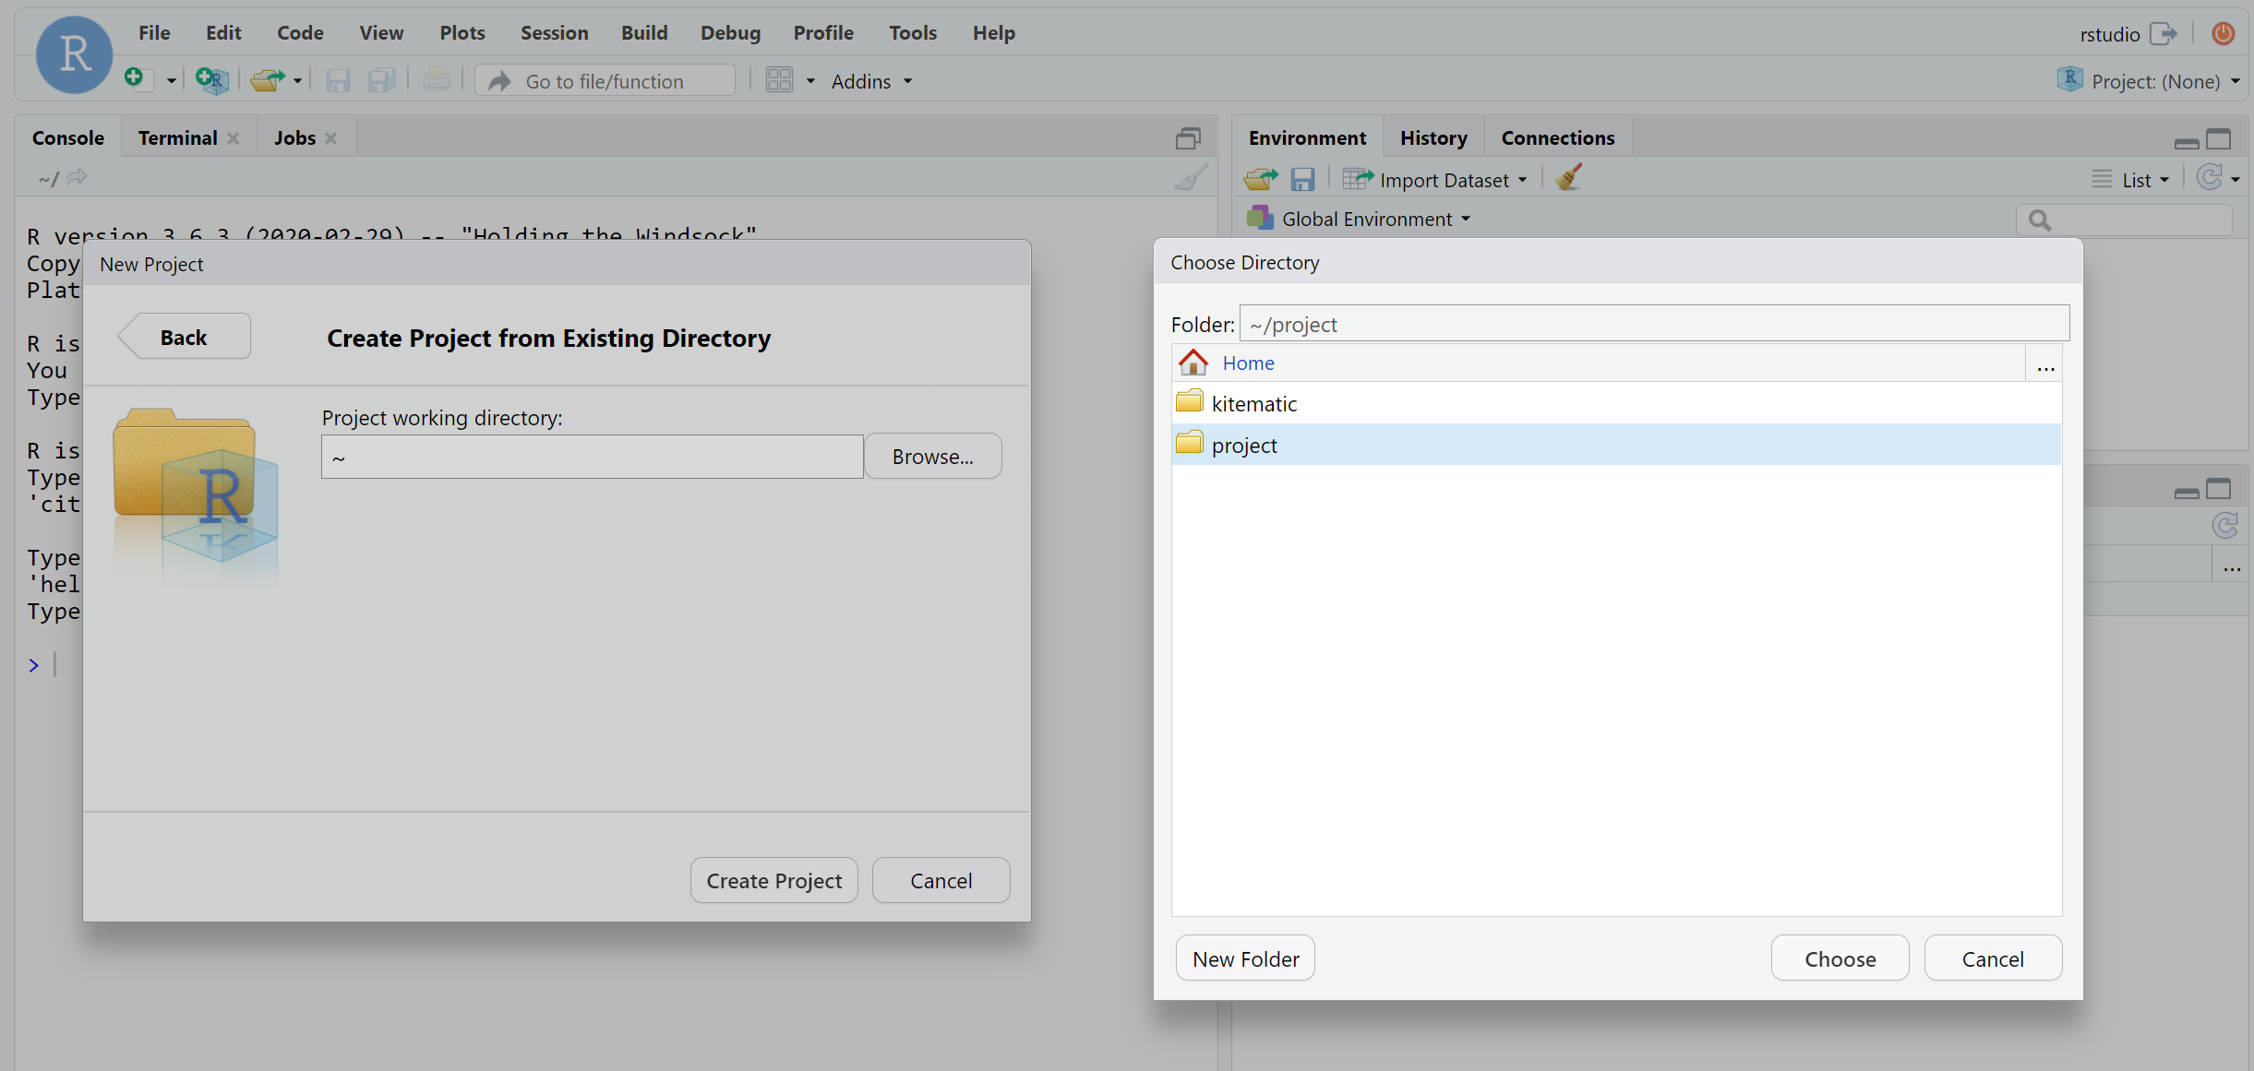The width and height of the screenshot is (2254, 1071).
Task: Click the Open File folder icon
Action: tap(267, 80)
